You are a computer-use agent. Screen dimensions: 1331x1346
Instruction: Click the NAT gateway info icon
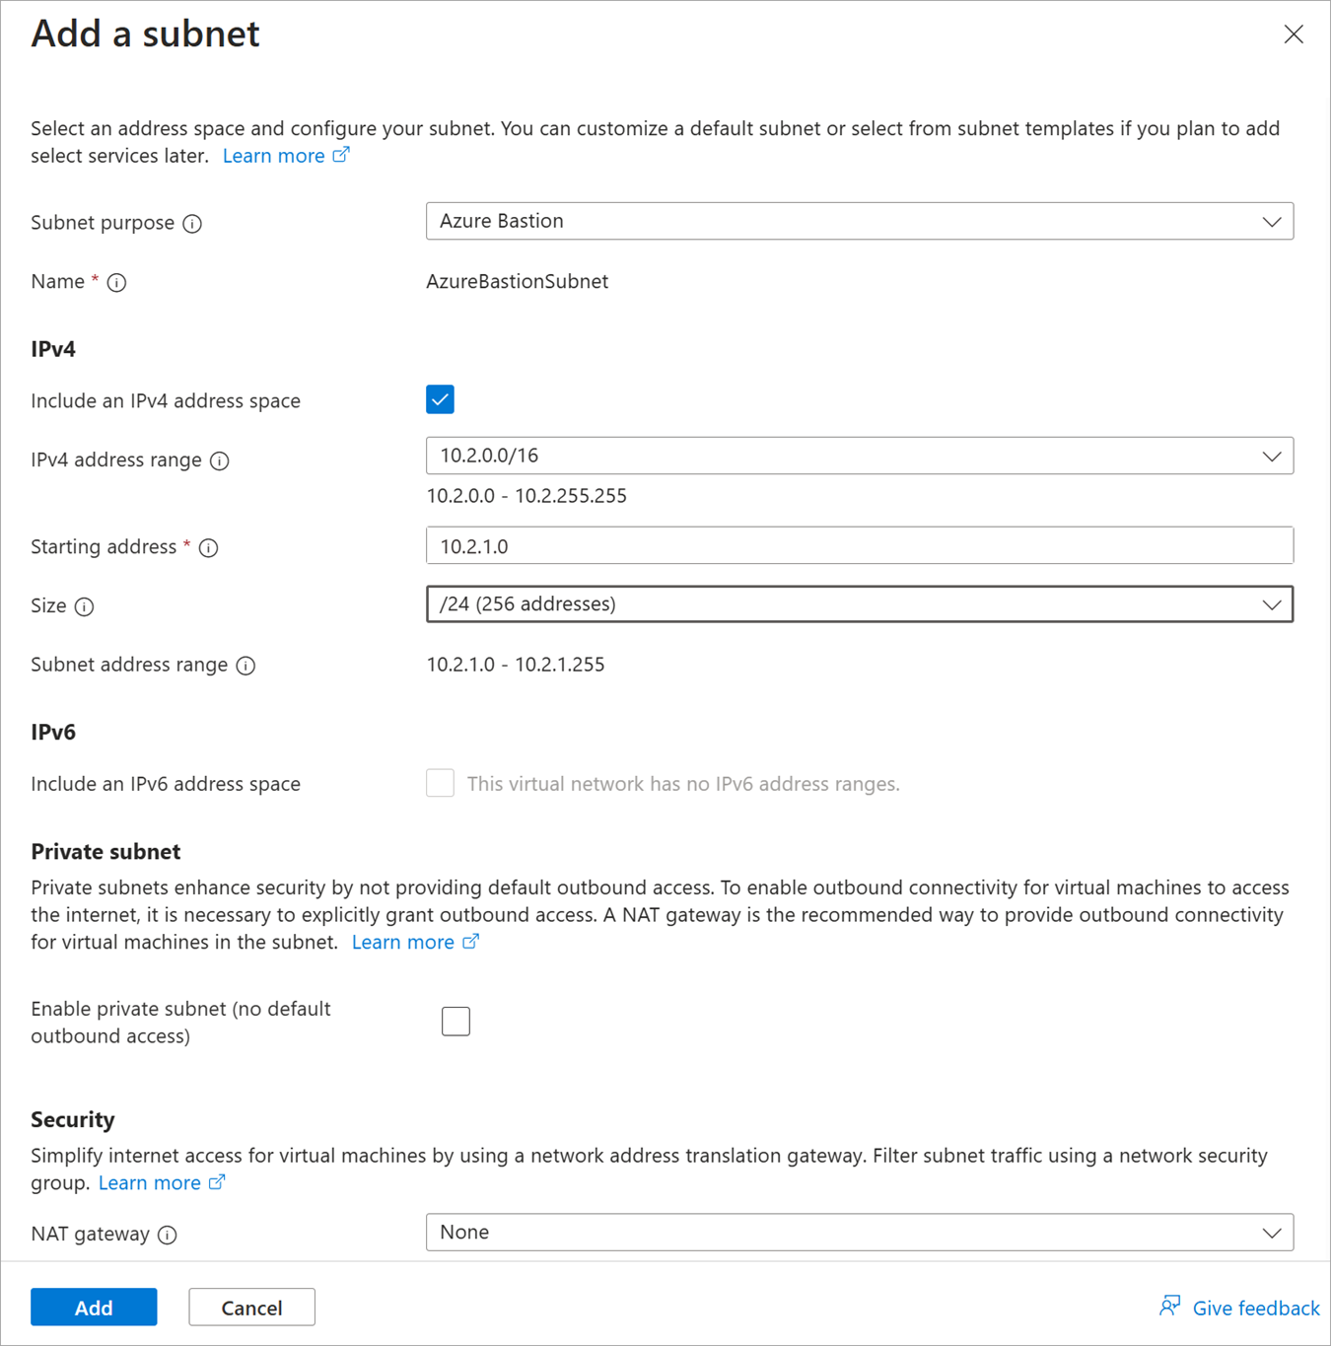point(168,1235)
